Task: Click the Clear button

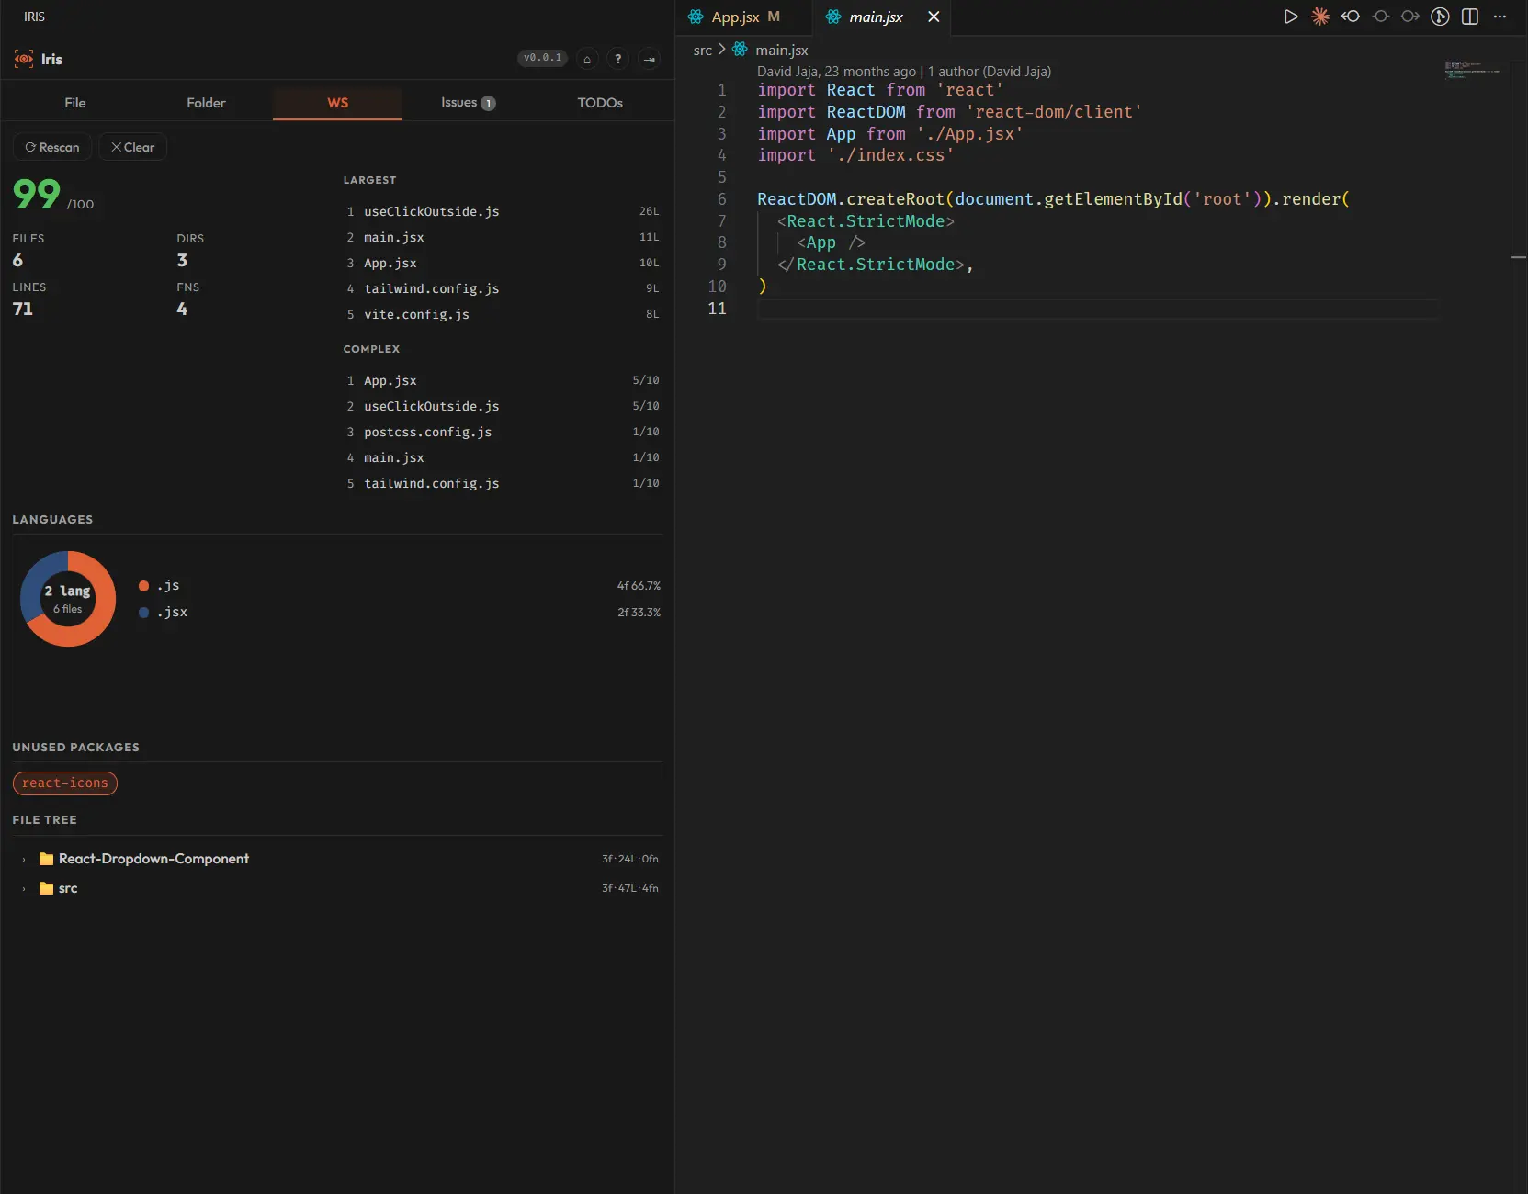Action: [x=132, y=146]
